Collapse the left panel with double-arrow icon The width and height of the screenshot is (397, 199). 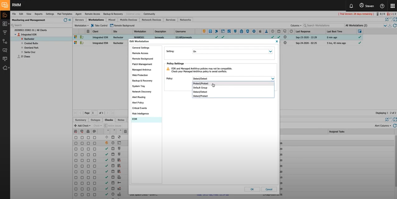[x=70, y=20]
